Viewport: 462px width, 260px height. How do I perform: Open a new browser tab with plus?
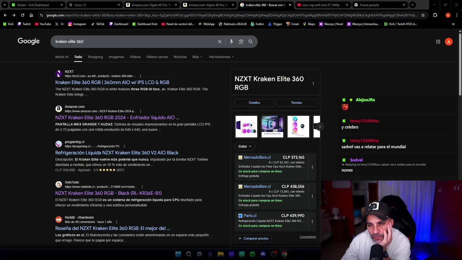tap(413, 5)
